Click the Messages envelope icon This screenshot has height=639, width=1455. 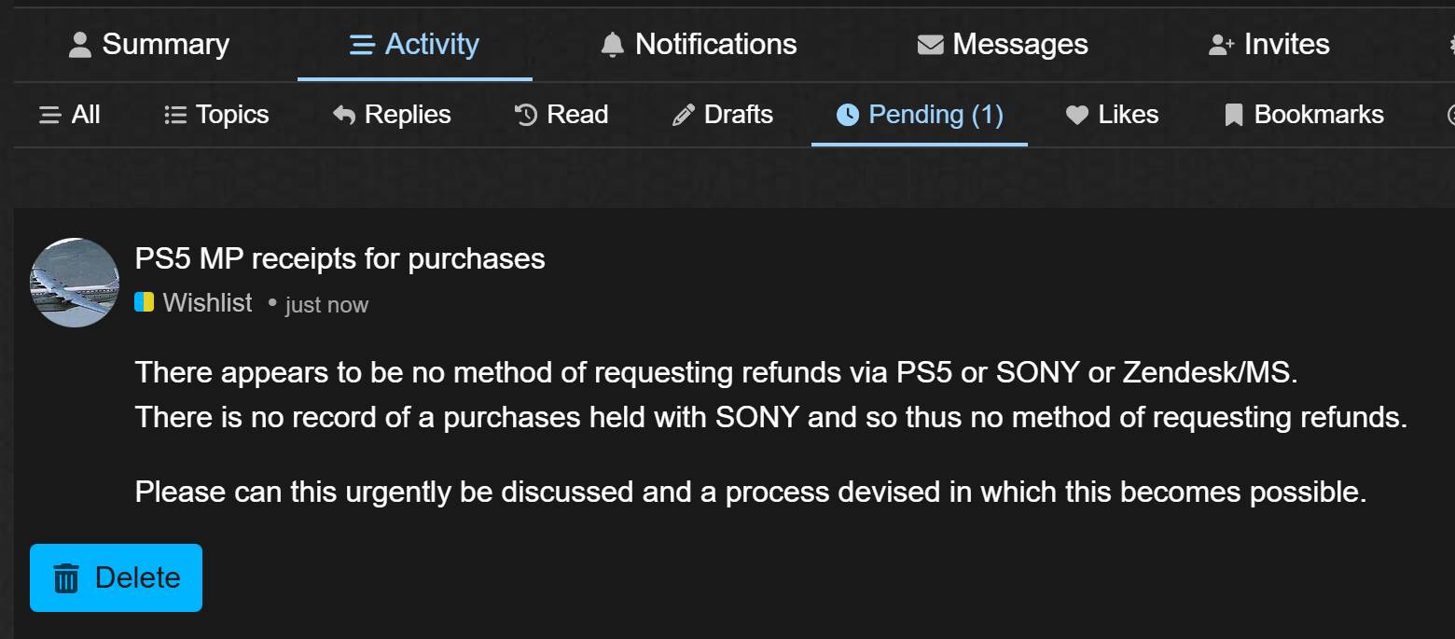(x=930, y=45)
